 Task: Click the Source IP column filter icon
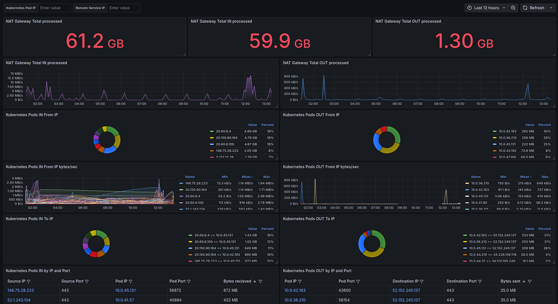29,281
